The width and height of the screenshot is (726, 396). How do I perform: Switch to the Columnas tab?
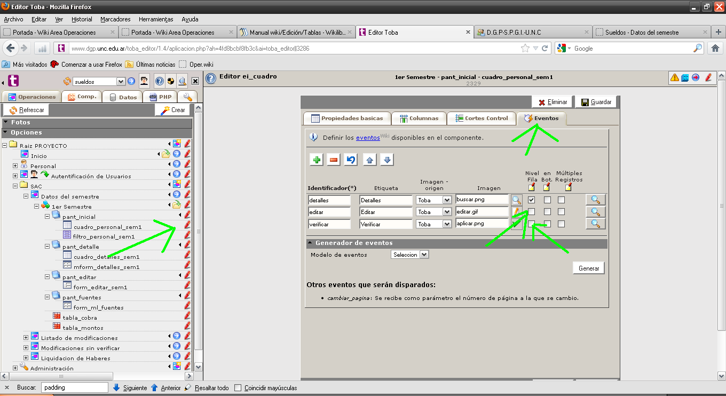point(419,118)
